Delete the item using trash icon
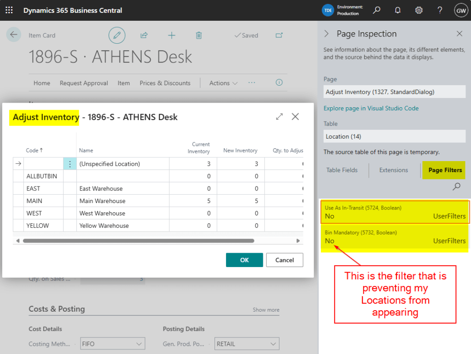 [x=198, y=35]
